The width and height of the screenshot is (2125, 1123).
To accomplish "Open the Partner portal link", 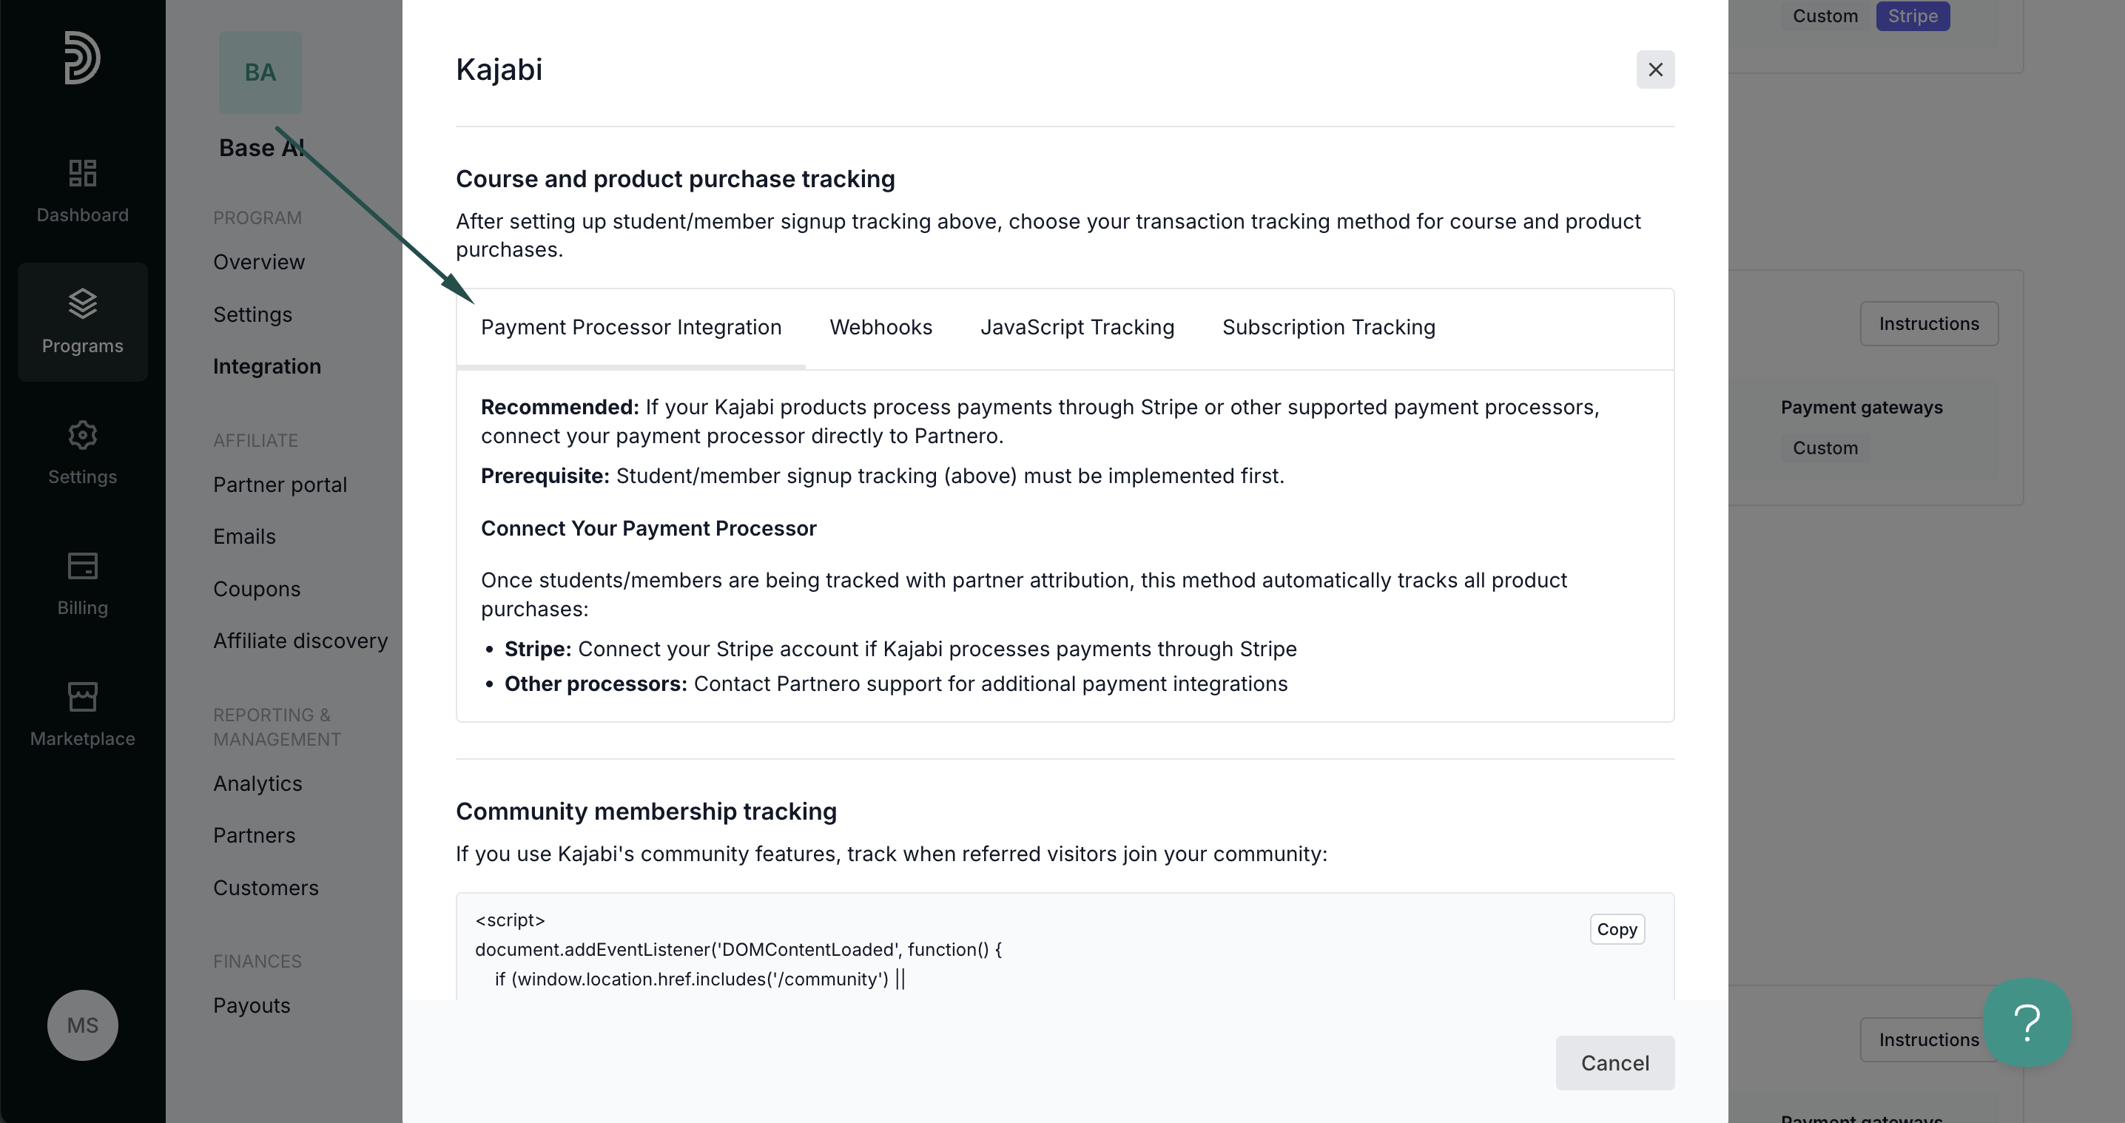I will [x=280, y=485].
